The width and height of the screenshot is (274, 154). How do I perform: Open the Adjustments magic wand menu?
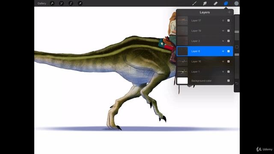pyautogui.click(x=61, y=3)
